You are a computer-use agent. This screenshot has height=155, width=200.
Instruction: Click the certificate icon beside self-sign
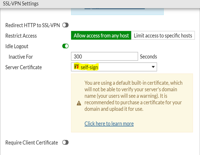76,67
